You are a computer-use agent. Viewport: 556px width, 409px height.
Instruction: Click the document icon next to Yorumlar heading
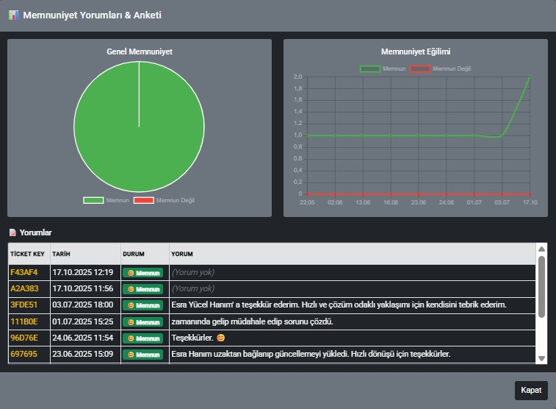pos(12,232)
